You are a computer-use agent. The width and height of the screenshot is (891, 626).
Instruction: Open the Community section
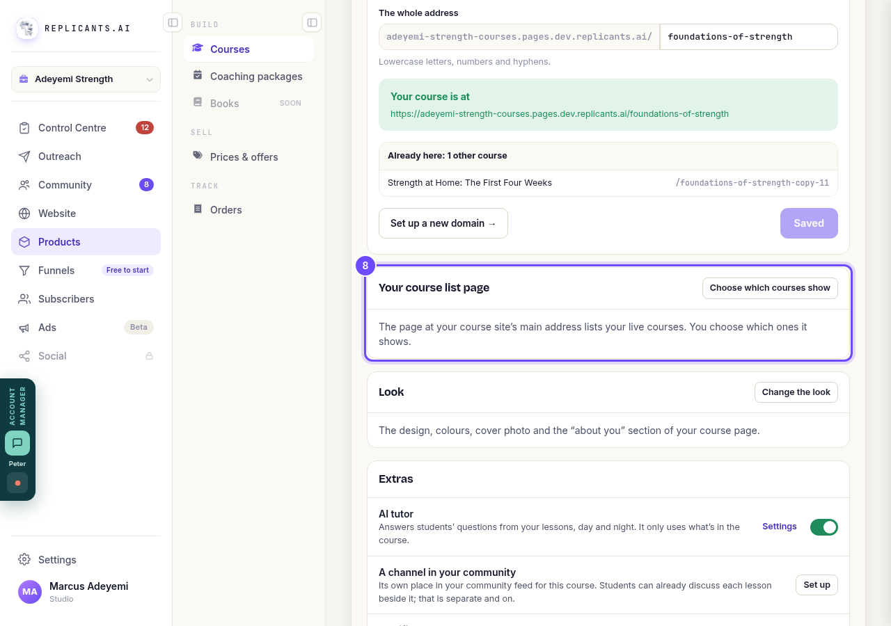[x=86, y=185]
